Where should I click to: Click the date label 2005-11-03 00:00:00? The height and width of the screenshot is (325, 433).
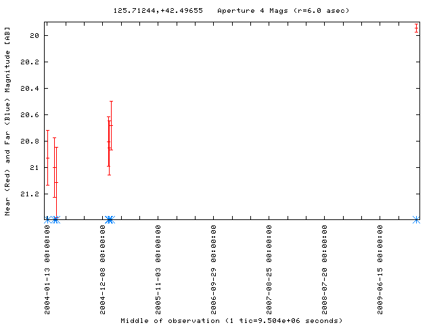[158, 270]
